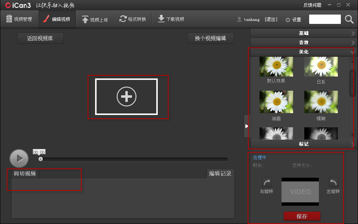Click the effects list scrollbar thumb
Screen dimensions: 358x224
pyautogui.click(x=352, y=83)
